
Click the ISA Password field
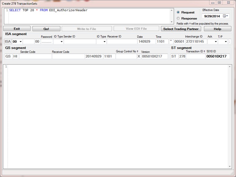tap(46, 42)
